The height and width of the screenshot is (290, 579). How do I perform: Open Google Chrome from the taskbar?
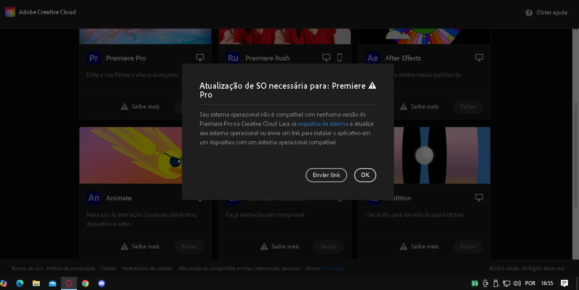click(85, 283)
